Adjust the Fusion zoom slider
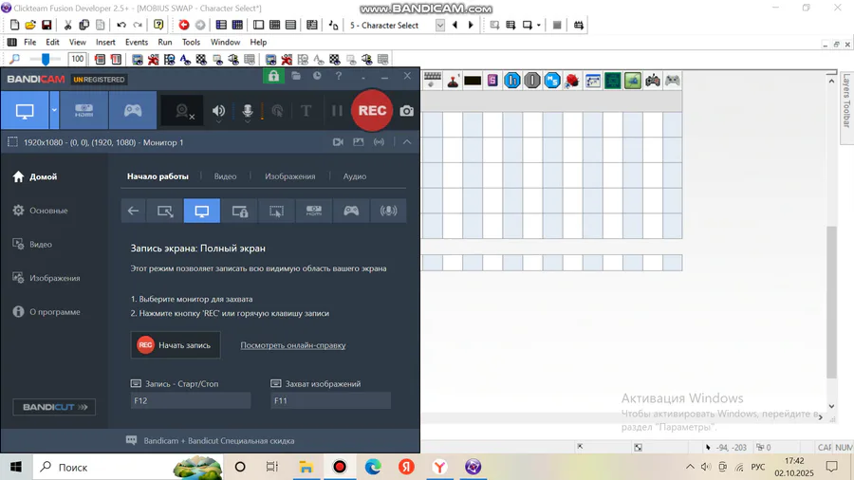The height and width of the screenshot is (480, 854). (46, 59)
